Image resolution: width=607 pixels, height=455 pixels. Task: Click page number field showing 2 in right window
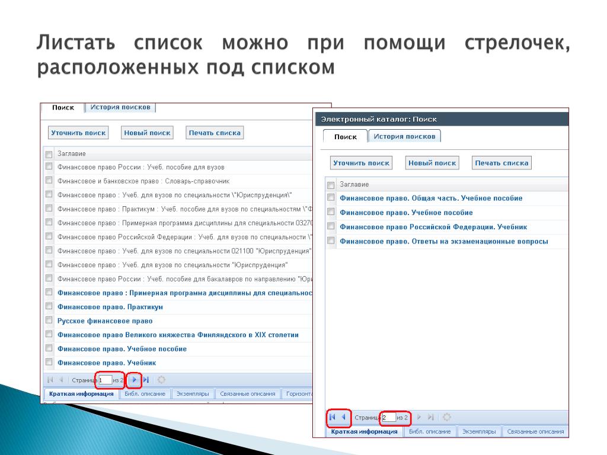pyautogui.click(x=389, y=418)
